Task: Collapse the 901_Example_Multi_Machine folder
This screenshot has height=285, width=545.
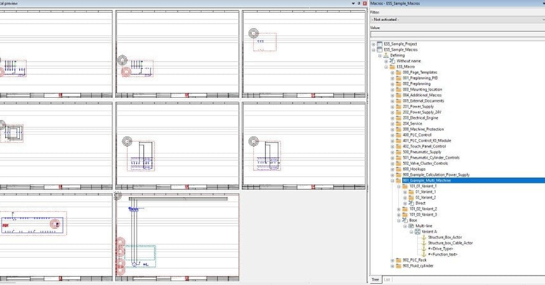Action: click(x=392, y=180)
